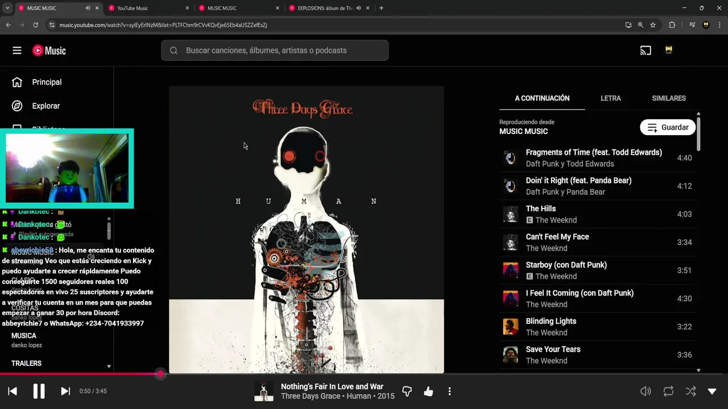Screen dimensions: 728x409
Task: Play Blinding Lights from queue
Action: [x=597, y=327]
